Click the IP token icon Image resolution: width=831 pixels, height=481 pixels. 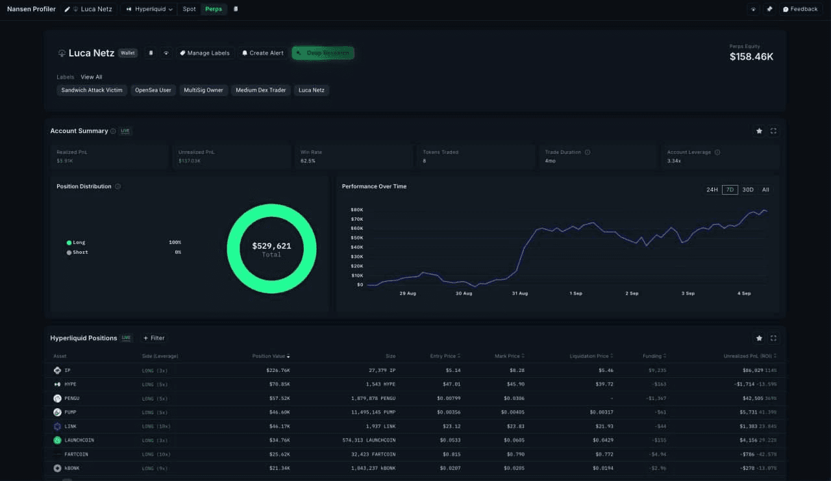[x=57, y=370]
